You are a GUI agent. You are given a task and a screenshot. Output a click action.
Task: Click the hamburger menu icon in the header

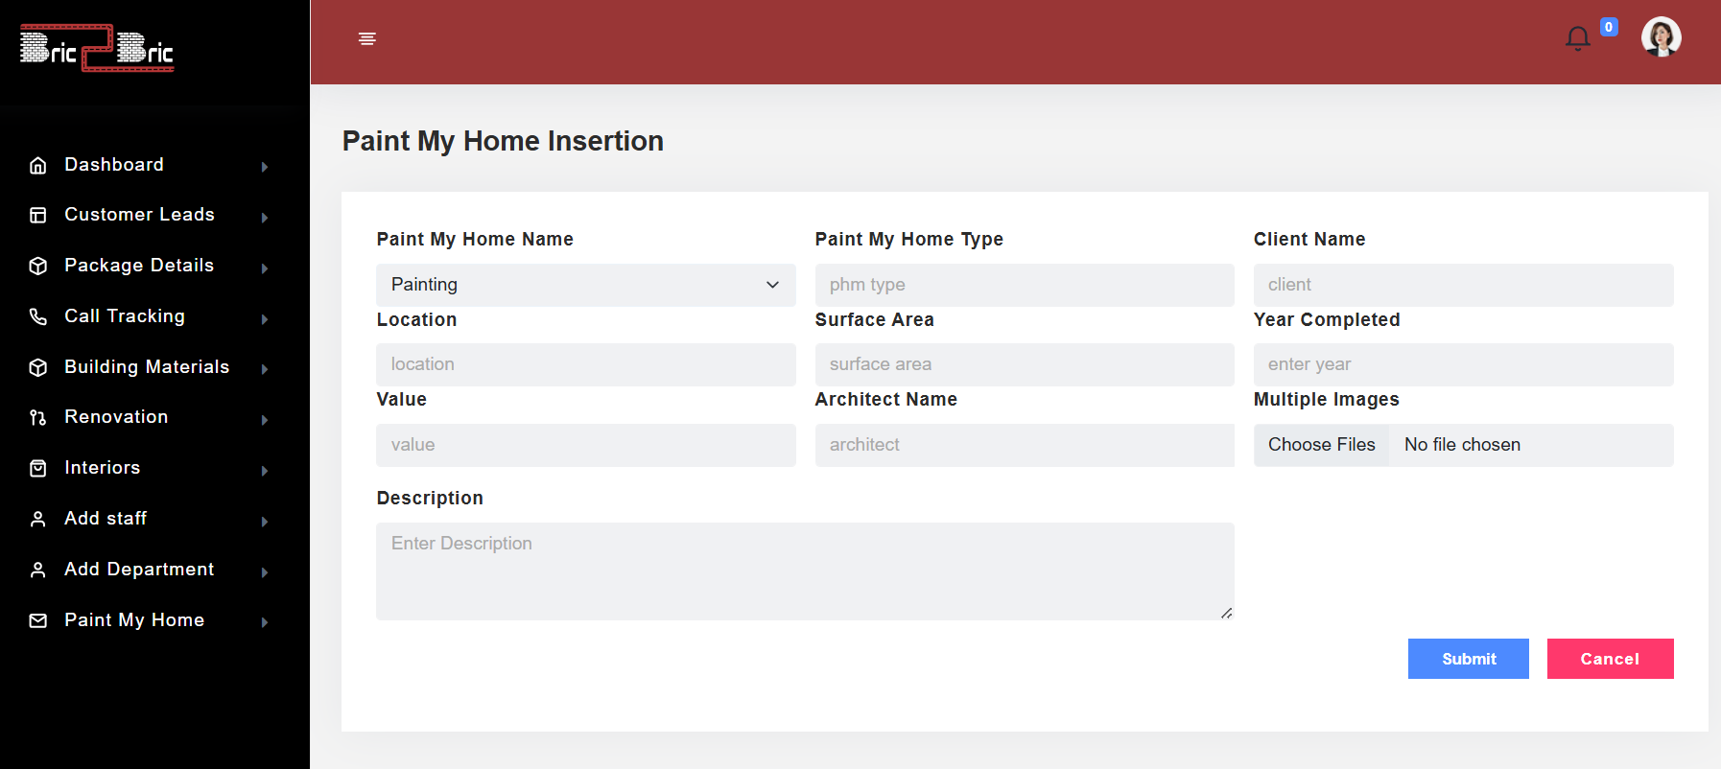366,38
